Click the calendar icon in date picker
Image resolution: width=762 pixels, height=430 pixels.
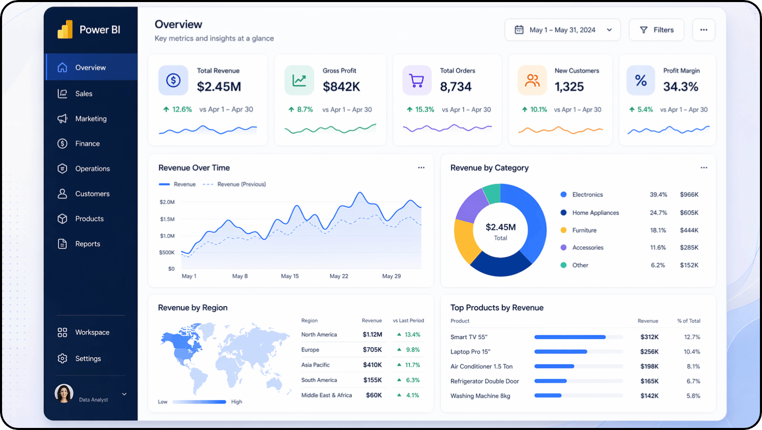coord(519,30)
